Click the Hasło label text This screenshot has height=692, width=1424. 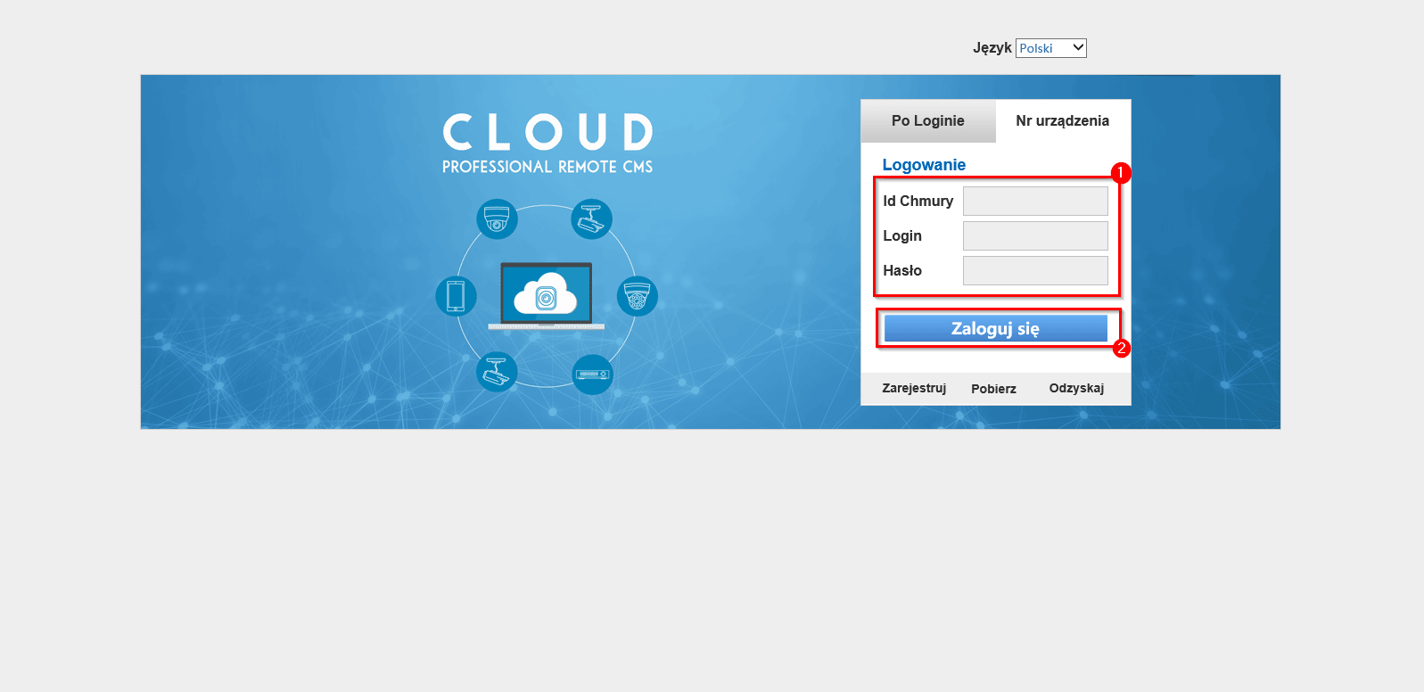(902, 270)
